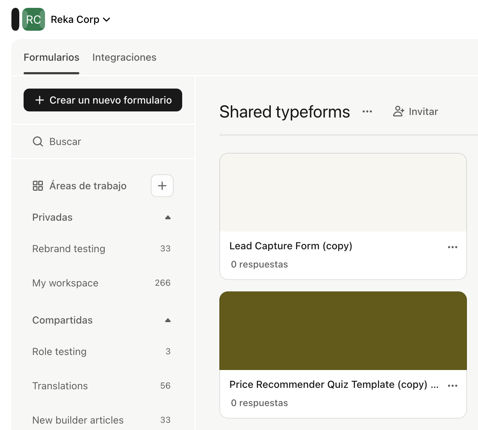Open the Role testing workspace
Image resolution: width=478 pixels, height=430 pixels.
point(101,351)
